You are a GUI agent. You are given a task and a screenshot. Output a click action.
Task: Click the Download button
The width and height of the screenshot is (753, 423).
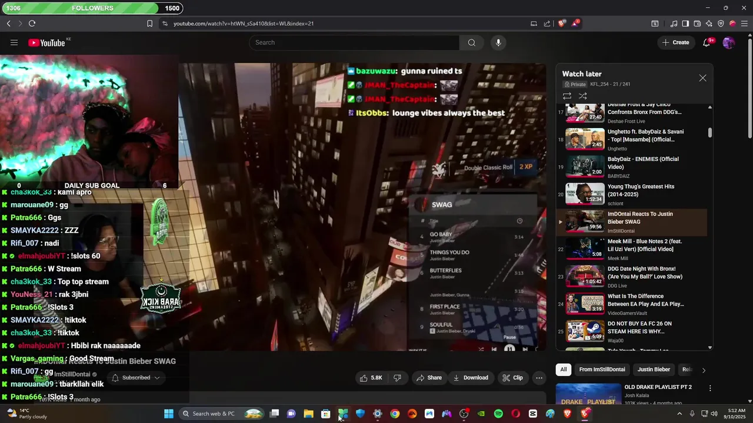(x=470, y=378)
